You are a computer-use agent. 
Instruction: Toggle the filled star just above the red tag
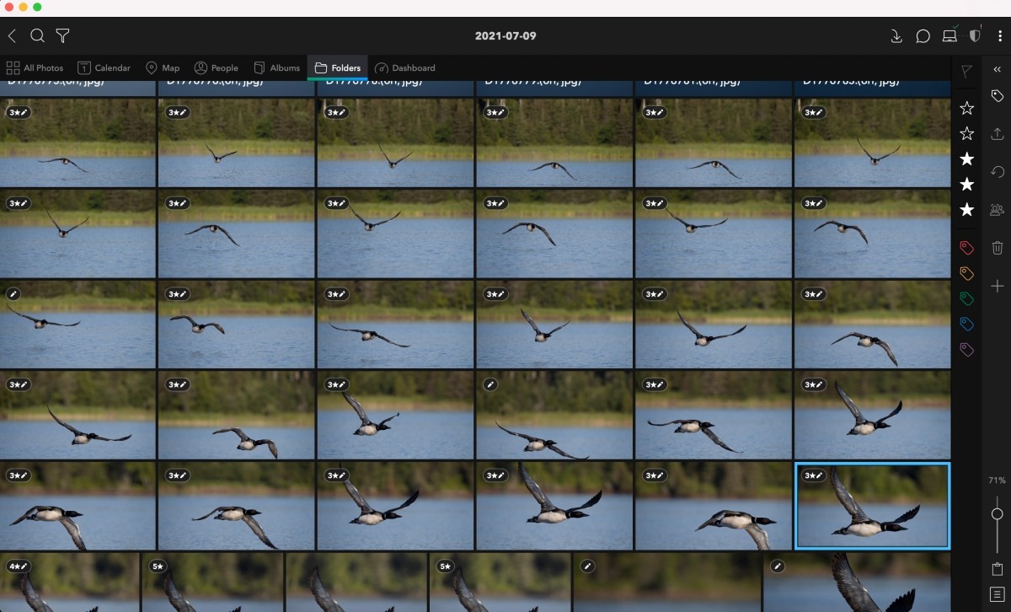click(x=967, y=209)
